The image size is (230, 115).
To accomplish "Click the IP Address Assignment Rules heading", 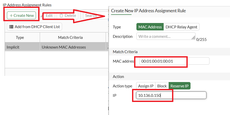I will click(27, 5).
